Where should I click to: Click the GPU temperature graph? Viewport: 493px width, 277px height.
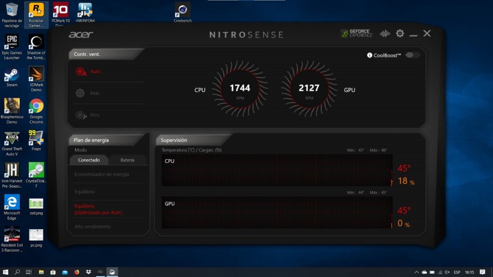tap(277, 213)
